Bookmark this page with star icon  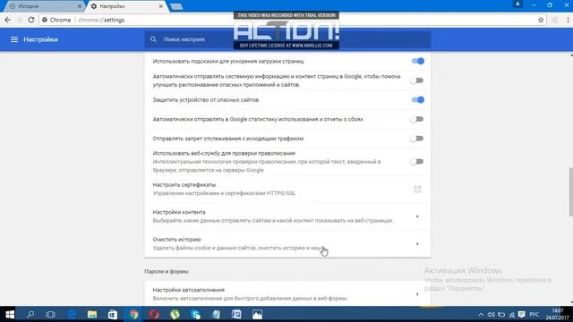click(541, 20)
